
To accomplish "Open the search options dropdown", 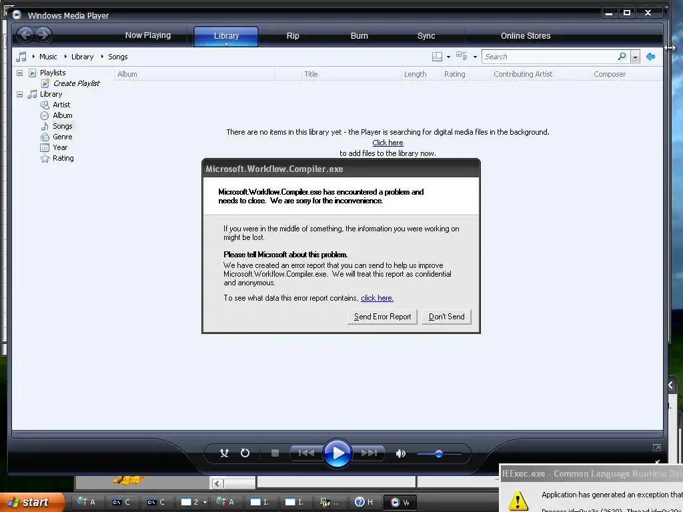I will (x=636, y=57).
